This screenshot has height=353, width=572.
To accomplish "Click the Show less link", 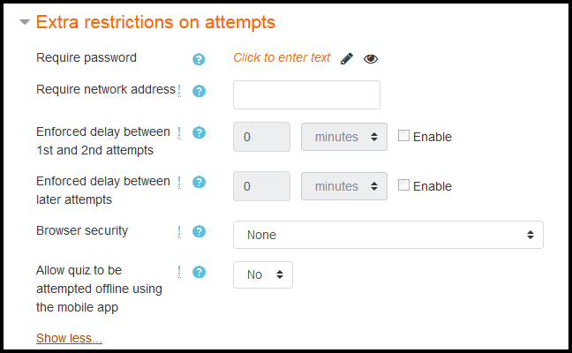I will click(x=69, y=338).
